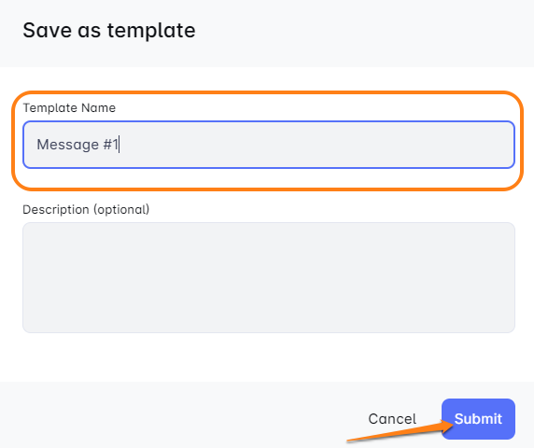The image size is (534, 448).
Task: Click the Submit button
Action: pyautogui.click(x=478, y=419)
